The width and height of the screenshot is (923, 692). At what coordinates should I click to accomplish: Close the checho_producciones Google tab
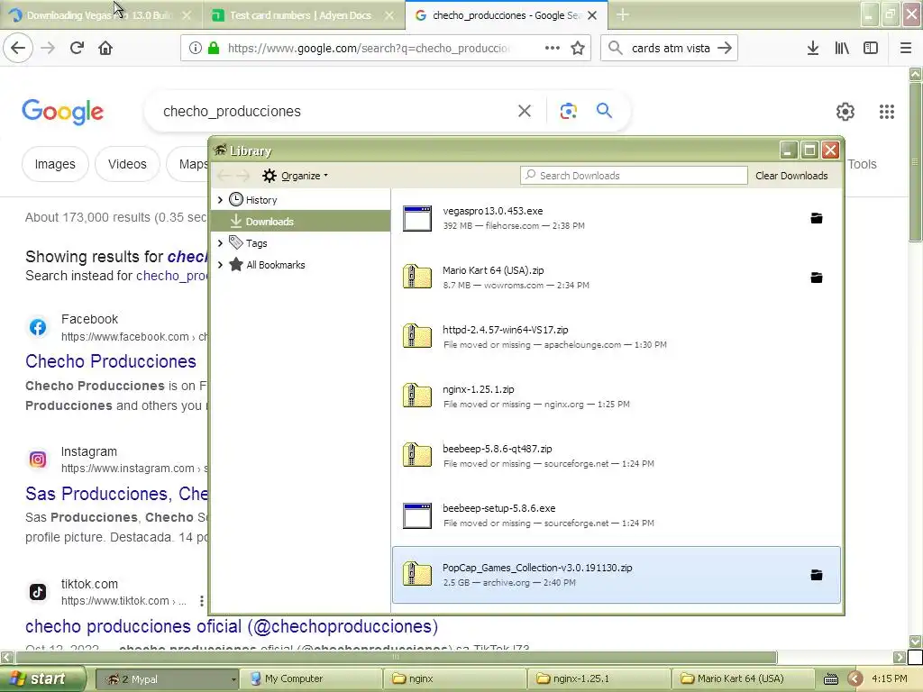click(x=592, y=15)
